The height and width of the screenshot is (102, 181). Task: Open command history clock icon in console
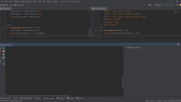(3, 64)
